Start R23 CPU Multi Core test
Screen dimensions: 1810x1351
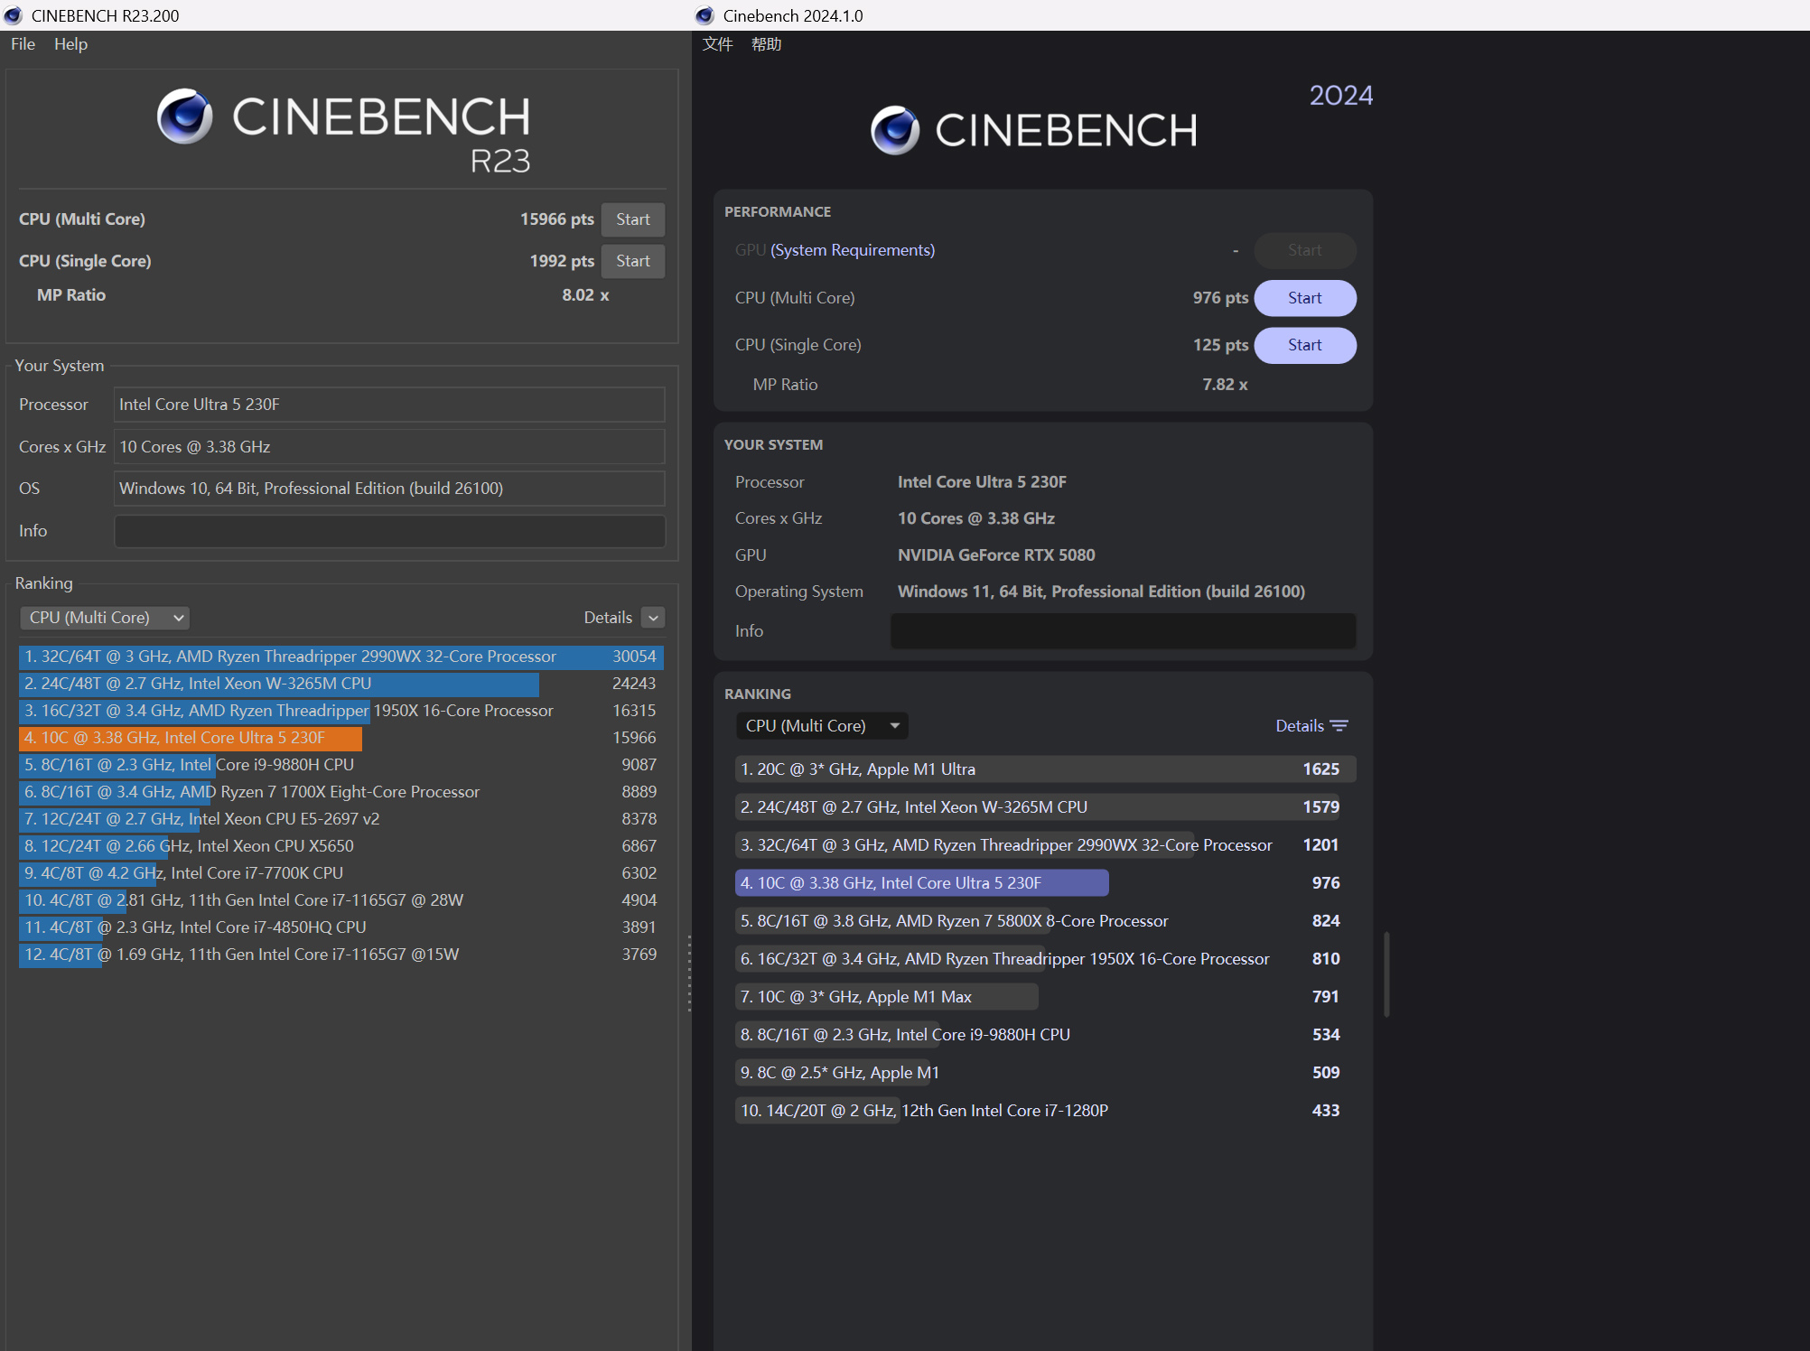632,219
